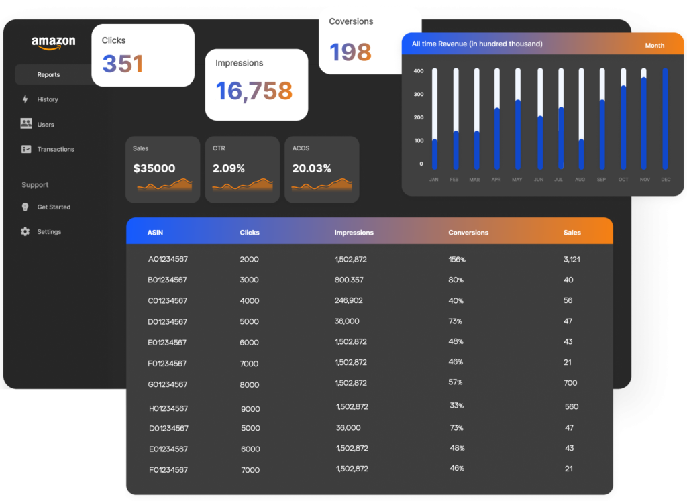Open the ACOS 20.03% card

tap(321, 169)
